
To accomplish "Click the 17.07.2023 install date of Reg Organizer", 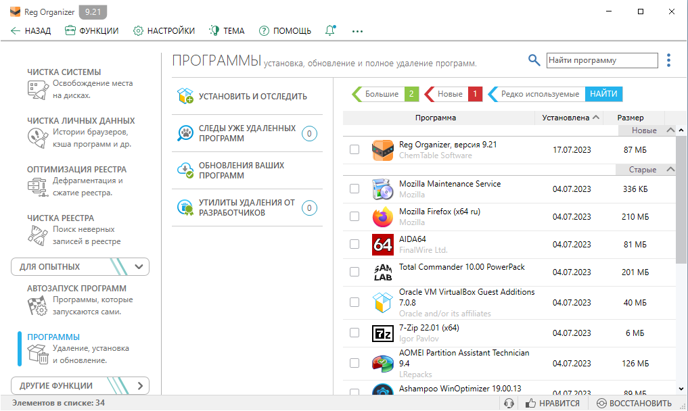I will click(572, 150).
